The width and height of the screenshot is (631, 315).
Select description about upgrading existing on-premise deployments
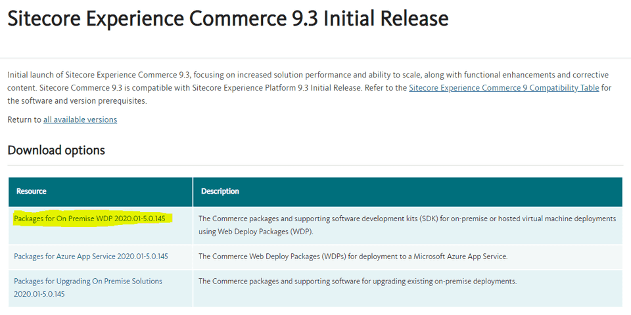[x=358, y=282]
